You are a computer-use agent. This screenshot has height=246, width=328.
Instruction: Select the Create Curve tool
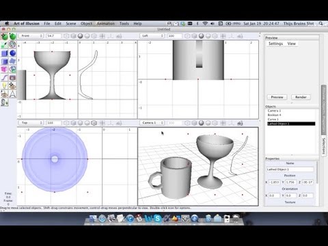pos(4,78)
